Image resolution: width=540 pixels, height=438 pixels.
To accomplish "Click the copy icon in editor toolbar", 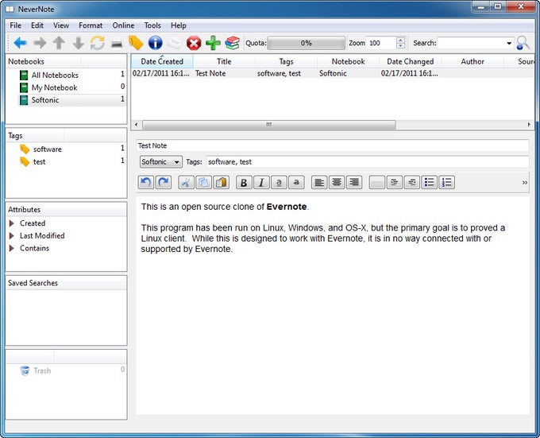I will (x=203, y=182).
